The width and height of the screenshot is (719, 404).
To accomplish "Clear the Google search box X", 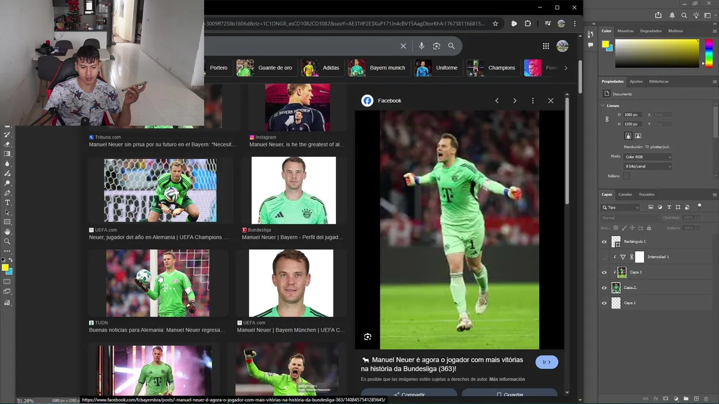I will tap(403, 46).
